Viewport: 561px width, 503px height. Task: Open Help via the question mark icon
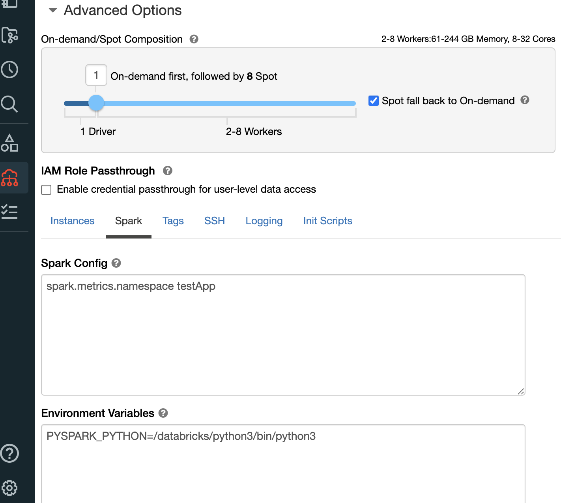pos(10,453)
